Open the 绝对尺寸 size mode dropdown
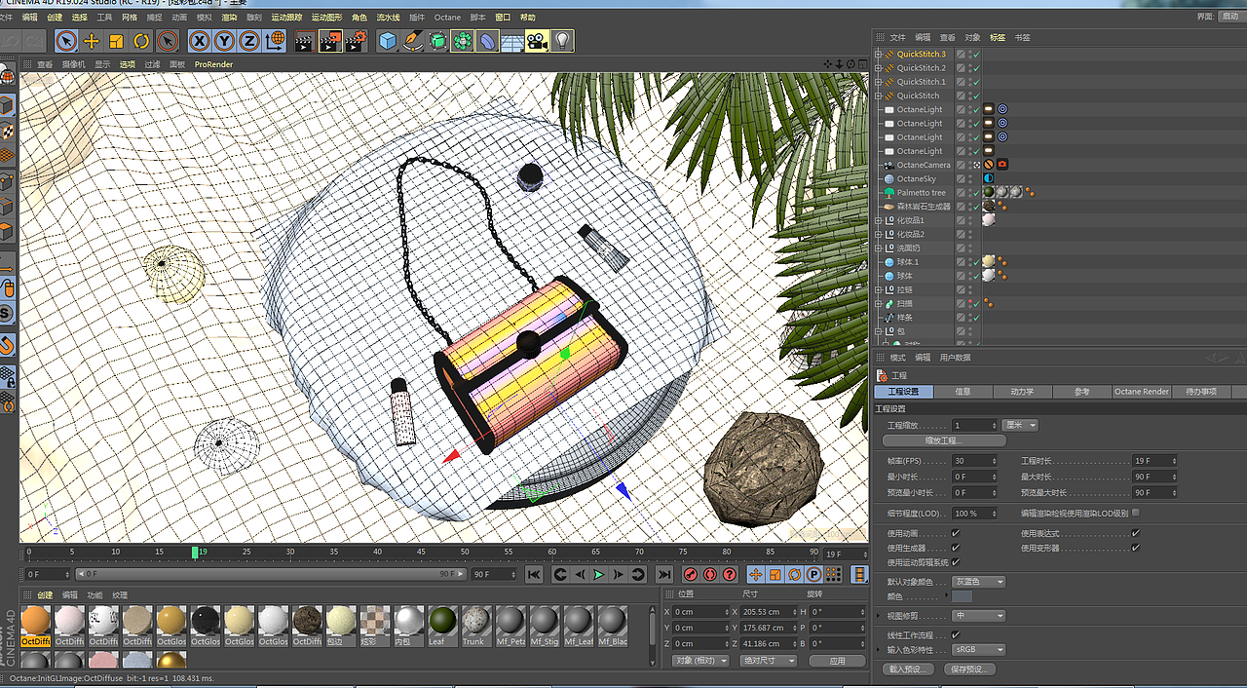 pos(767,661)
